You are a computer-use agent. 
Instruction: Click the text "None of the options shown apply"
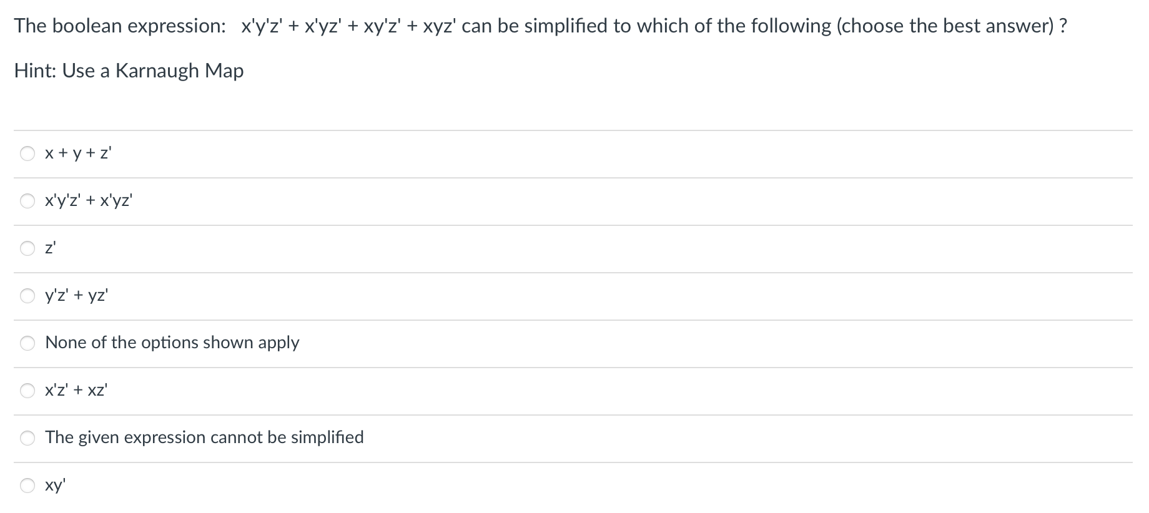coord(172,343)
